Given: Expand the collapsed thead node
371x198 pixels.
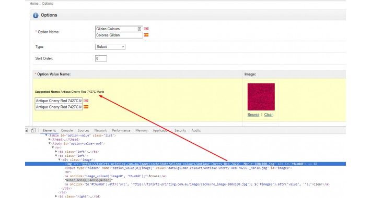Looking at the screenshot, I should (x=50, y=139).
